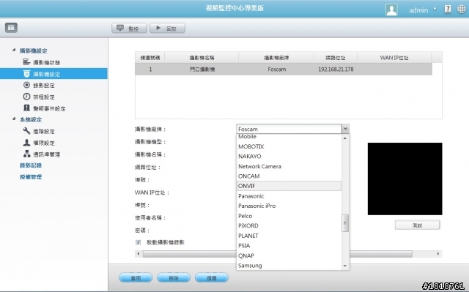Click the horizontal scrollbar left arrow
This screenshot has width=469, height=292.
[x=139, y=254]
